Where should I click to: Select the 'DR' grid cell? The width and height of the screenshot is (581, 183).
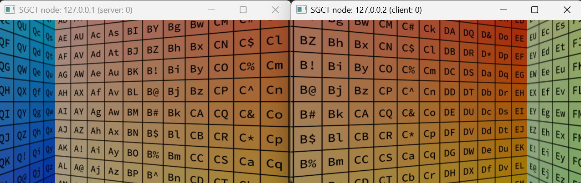pos(468,52)
